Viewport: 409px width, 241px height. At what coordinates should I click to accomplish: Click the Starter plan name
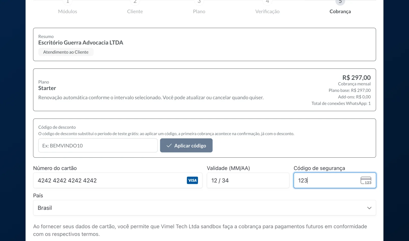pos(47,88)
